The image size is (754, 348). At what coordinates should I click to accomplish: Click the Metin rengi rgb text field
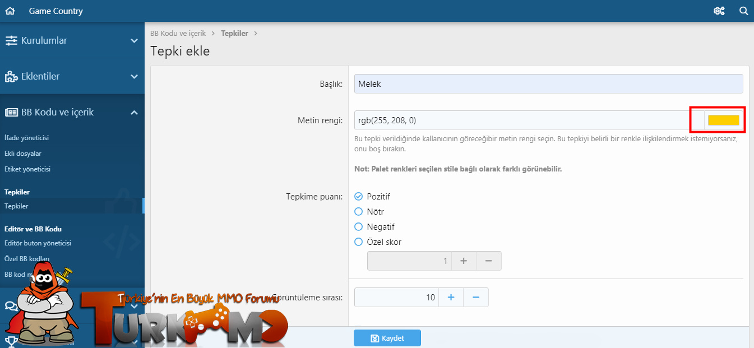(529, 120)
